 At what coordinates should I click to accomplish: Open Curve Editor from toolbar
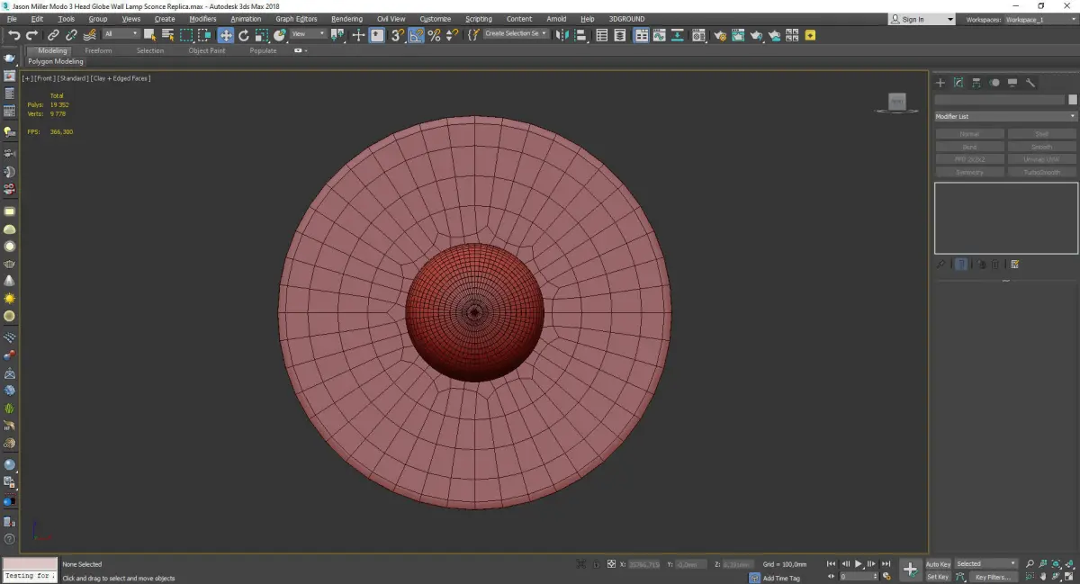click(x=660, y=35)
